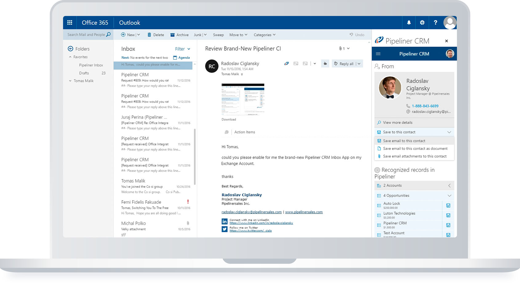Click Delete in the toolbar
The height and width of the screenshot is (285, 520).
(x=156, y=35)
